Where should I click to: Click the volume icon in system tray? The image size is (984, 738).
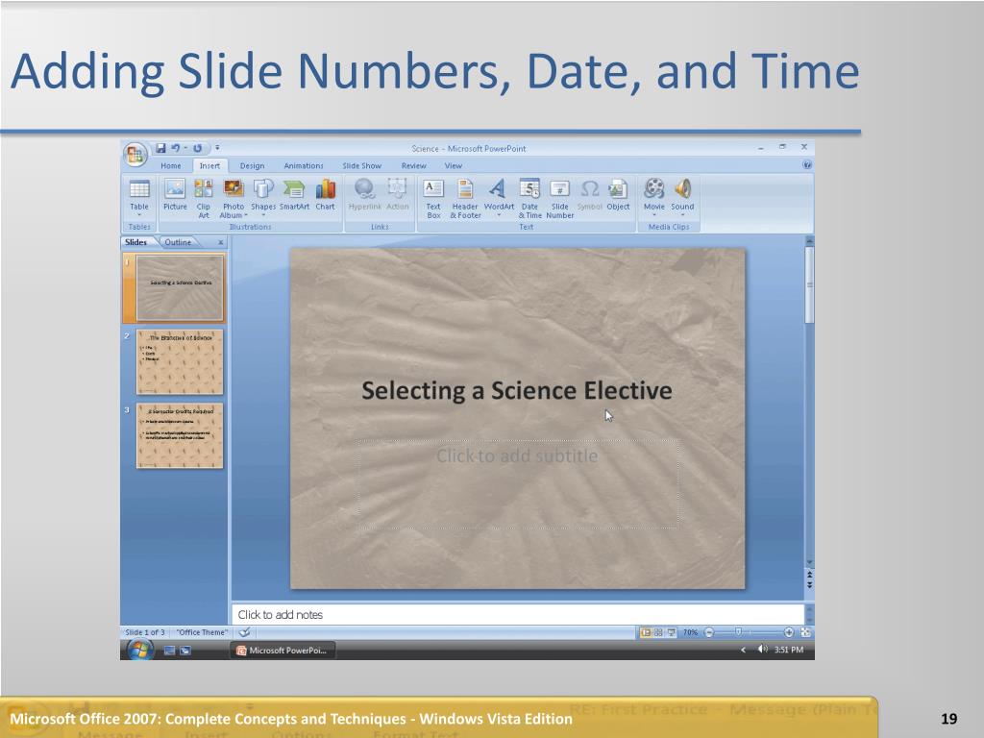point(762,650)
